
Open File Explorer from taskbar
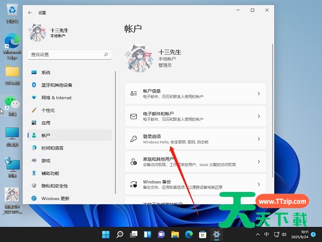[175, 234]
